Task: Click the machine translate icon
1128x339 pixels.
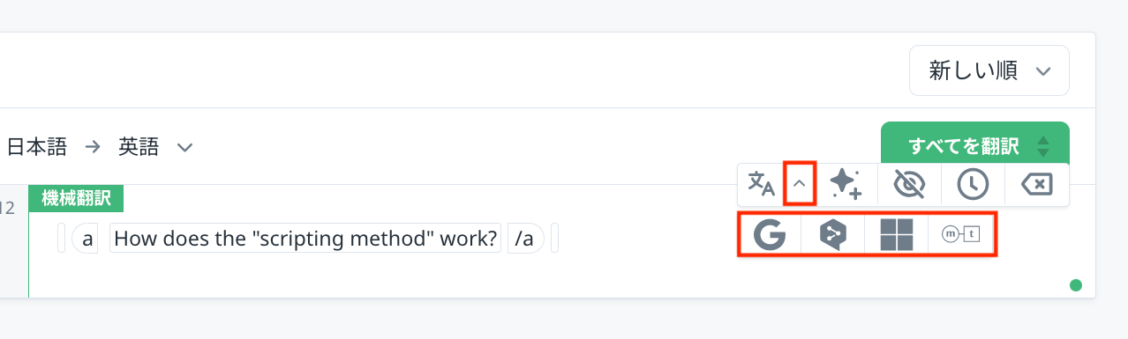Action: pos(761,183)
